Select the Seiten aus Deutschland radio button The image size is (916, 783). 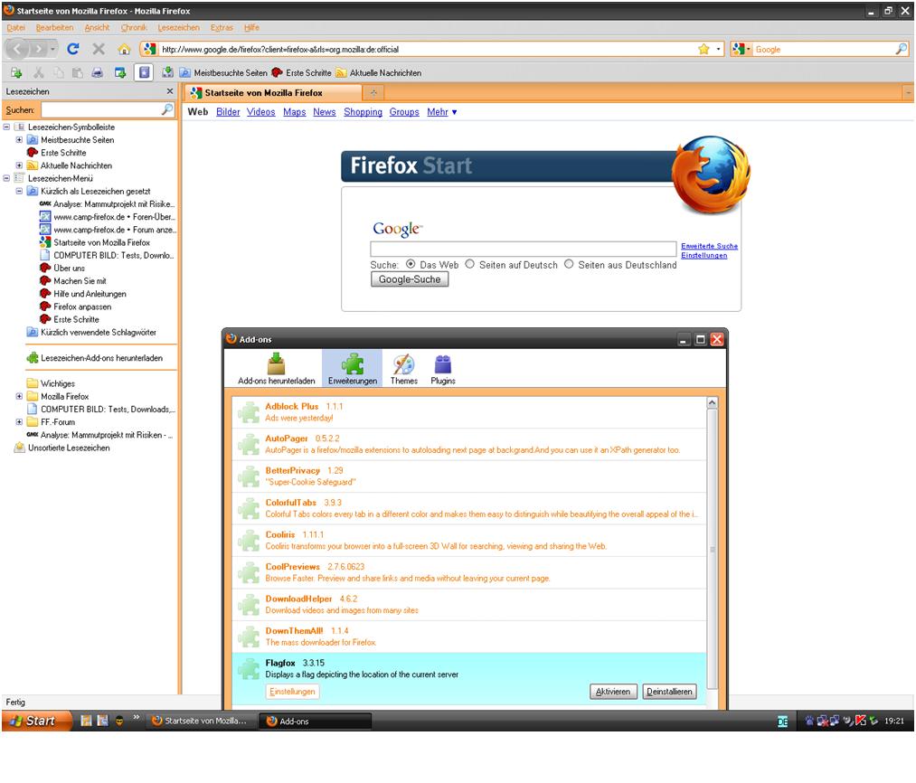pyautogui.click(x=569, y=264)
